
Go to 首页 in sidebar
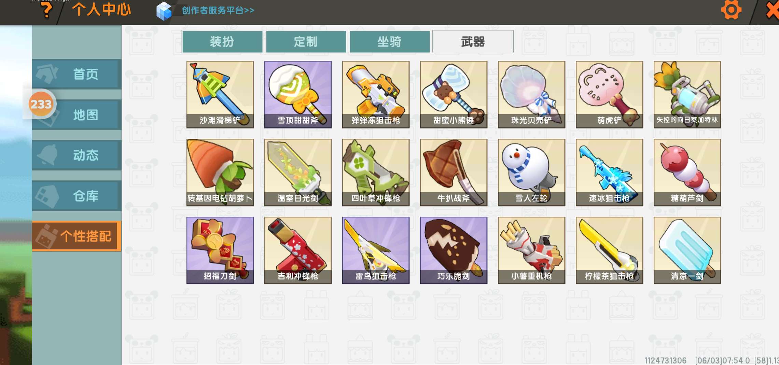click(x=77, y=74)
